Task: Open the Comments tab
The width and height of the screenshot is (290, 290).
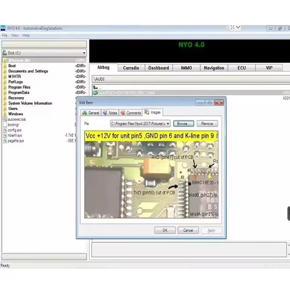Action: pos(131,113)
